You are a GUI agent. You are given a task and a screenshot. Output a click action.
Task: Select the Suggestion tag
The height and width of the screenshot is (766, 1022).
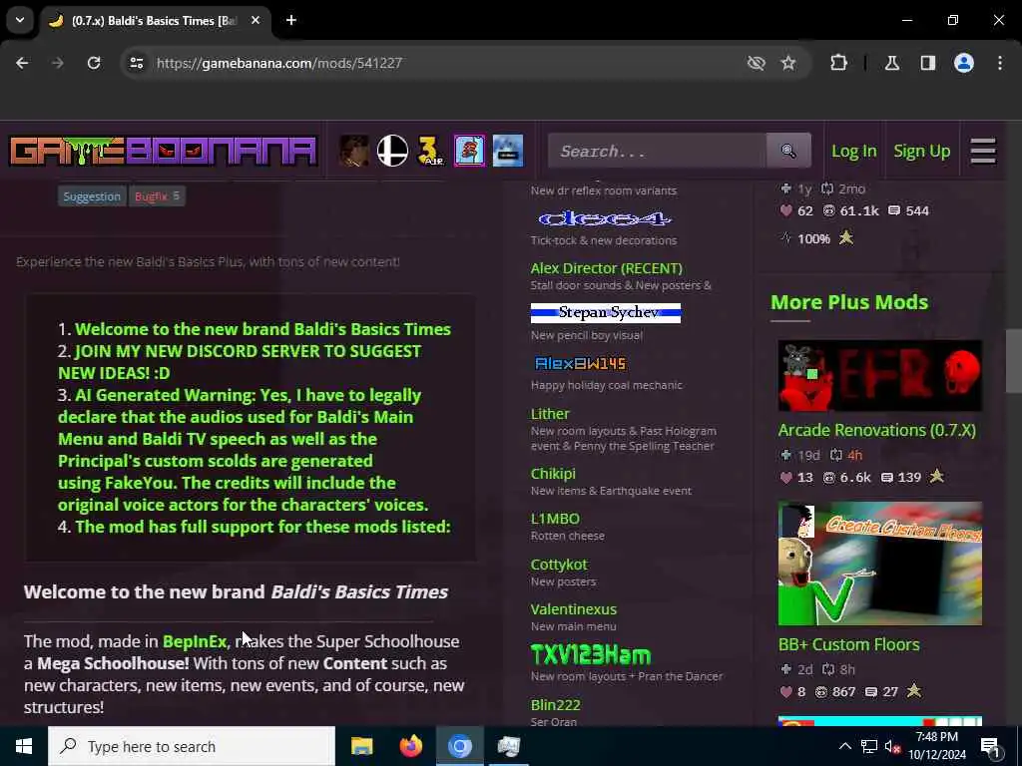point(92,196)
